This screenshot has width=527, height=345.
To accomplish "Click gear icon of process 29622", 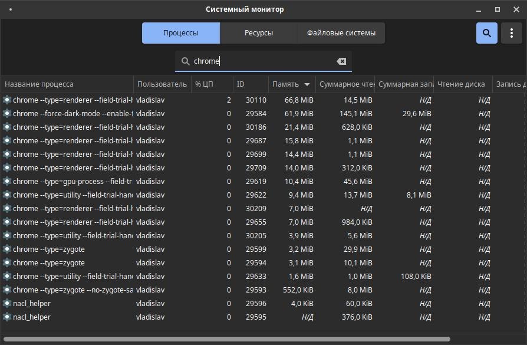I will point(6,195).
